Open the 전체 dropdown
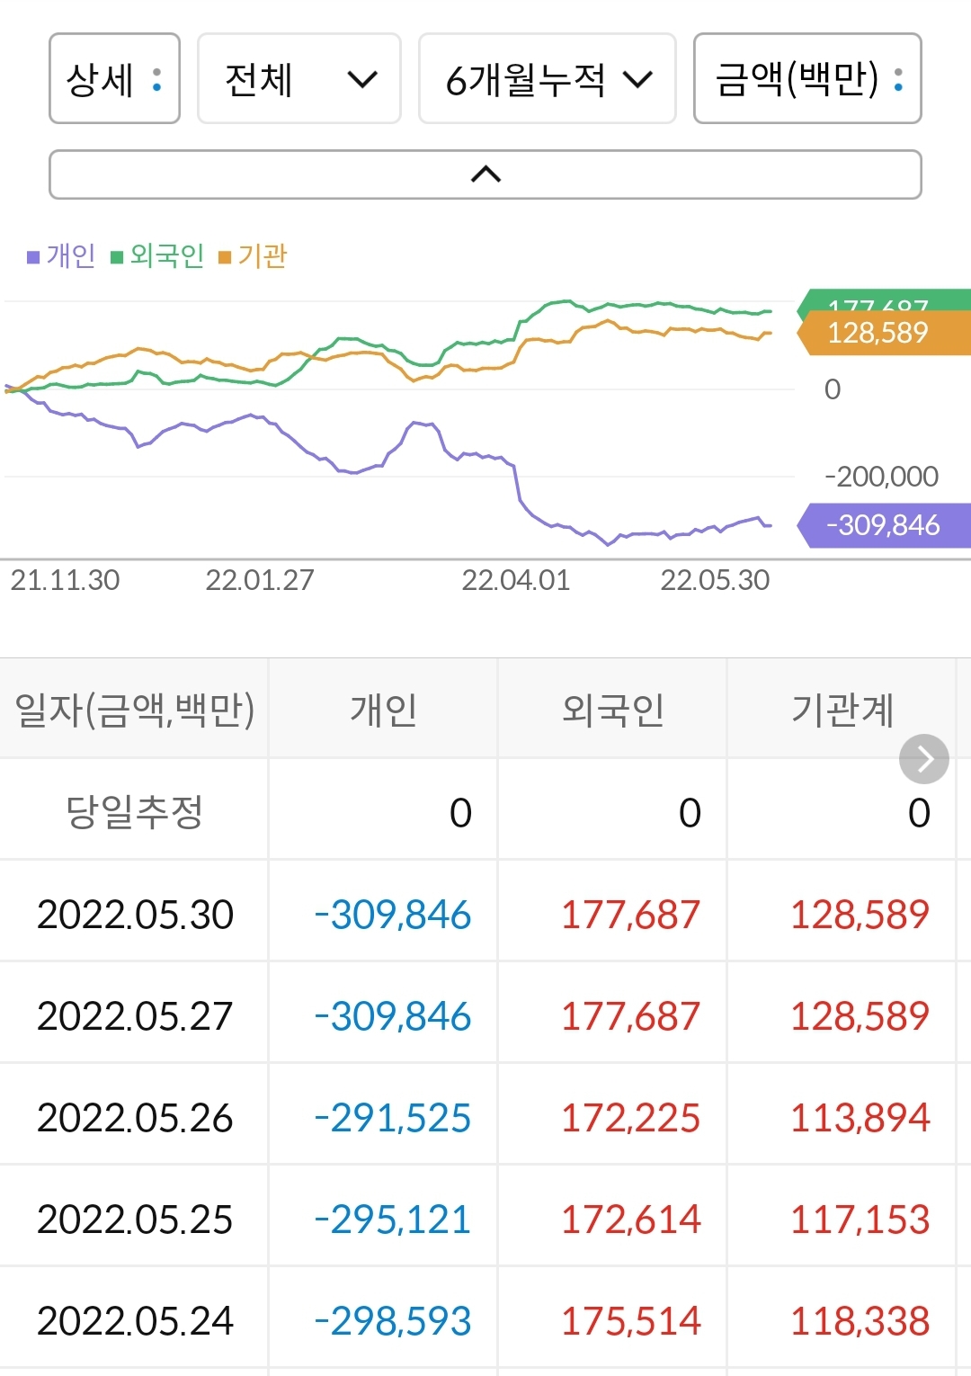The height and width of the screenshot is (1376, 971). 299,79
